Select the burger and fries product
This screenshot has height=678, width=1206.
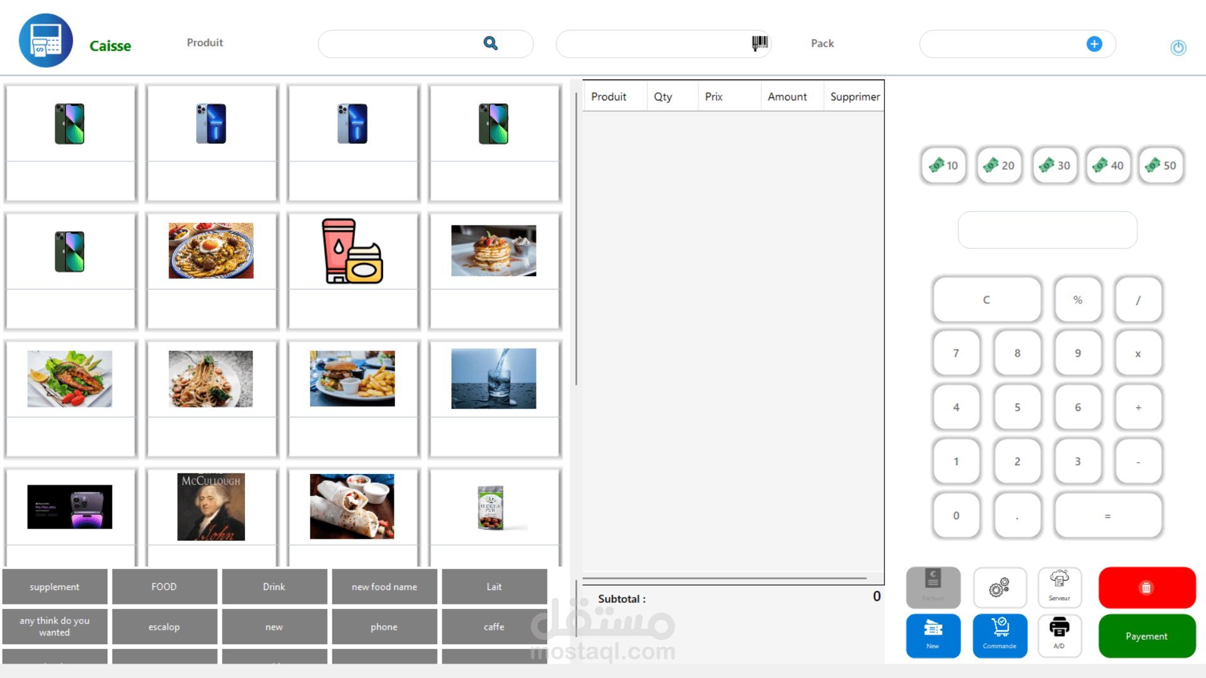point(352,379)
